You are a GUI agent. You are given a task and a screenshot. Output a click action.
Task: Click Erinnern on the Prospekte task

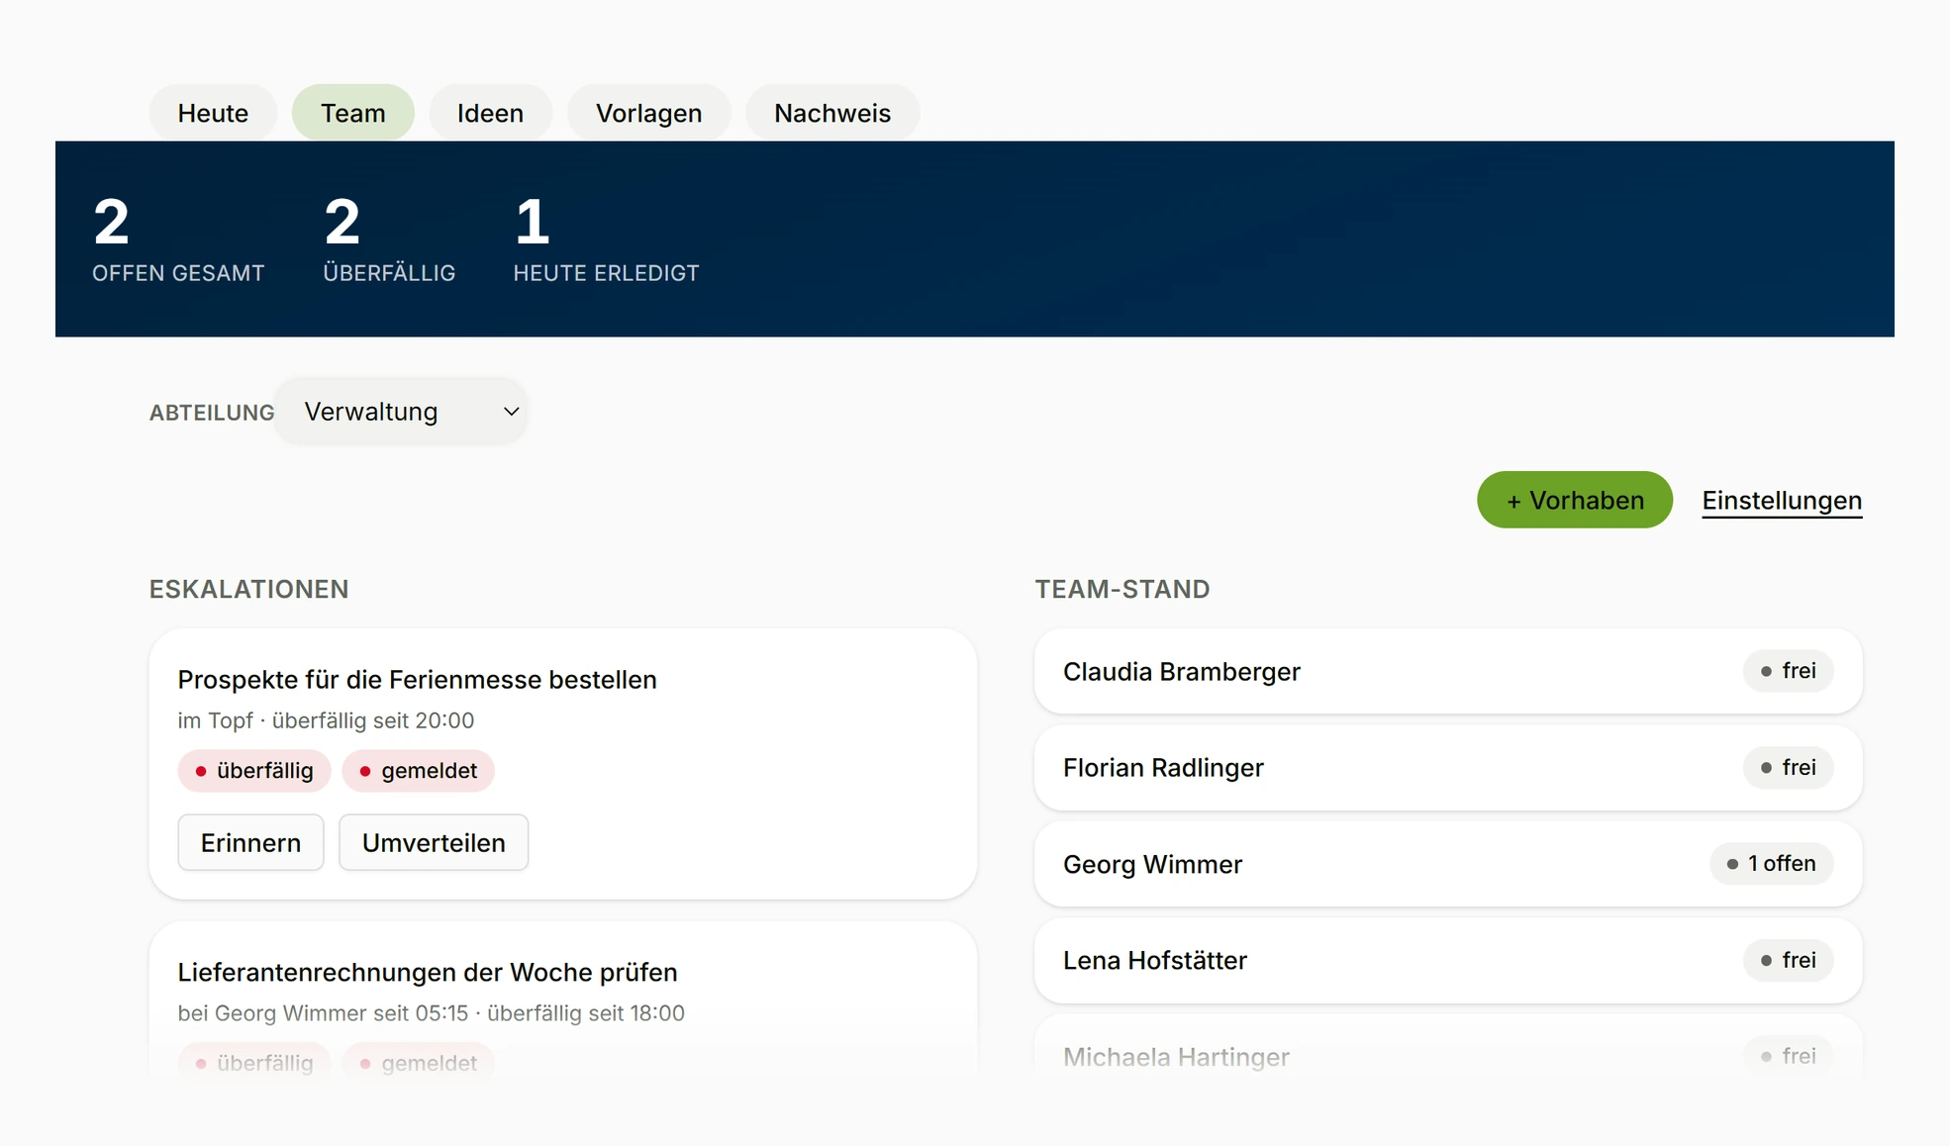click(250, 842)
